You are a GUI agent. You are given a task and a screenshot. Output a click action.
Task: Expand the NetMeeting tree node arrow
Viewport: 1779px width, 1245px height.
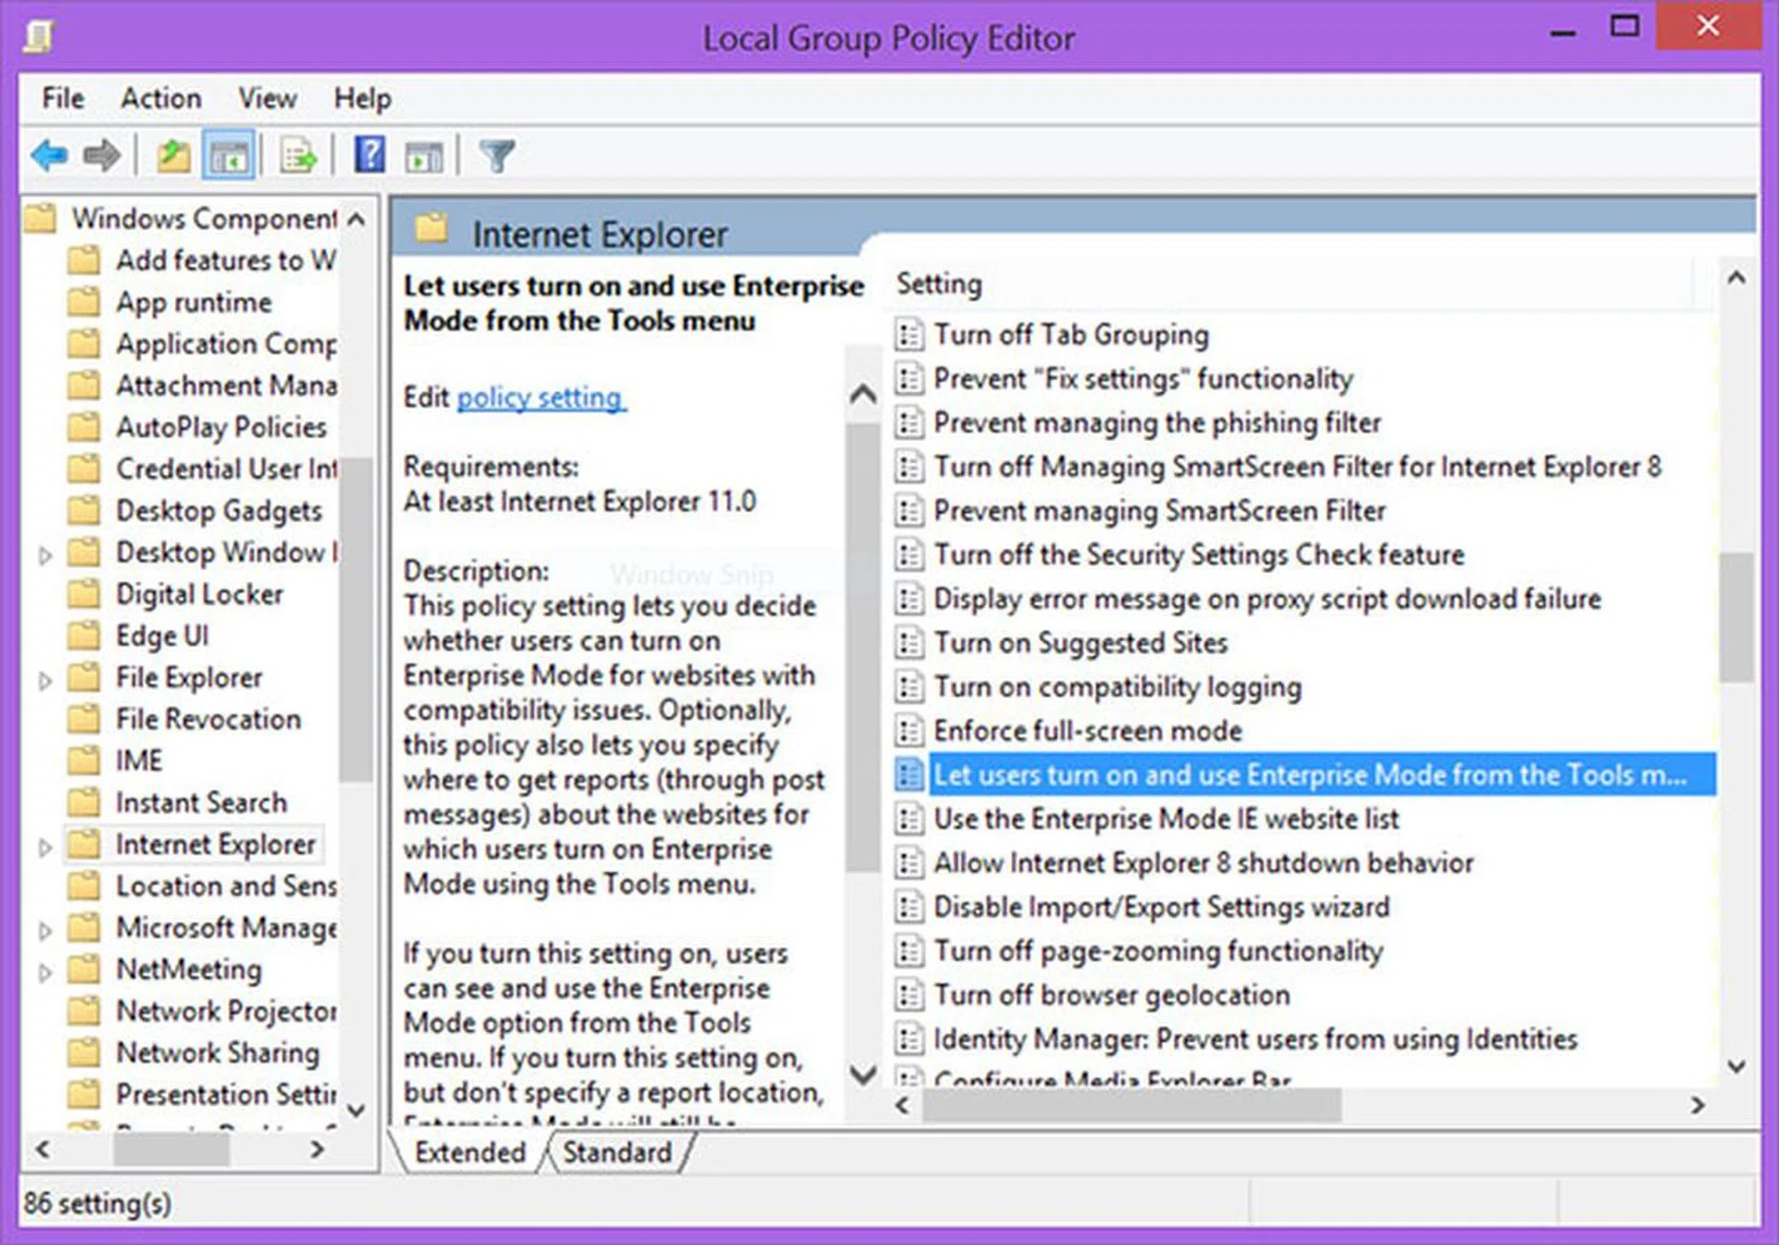point(44,971)
